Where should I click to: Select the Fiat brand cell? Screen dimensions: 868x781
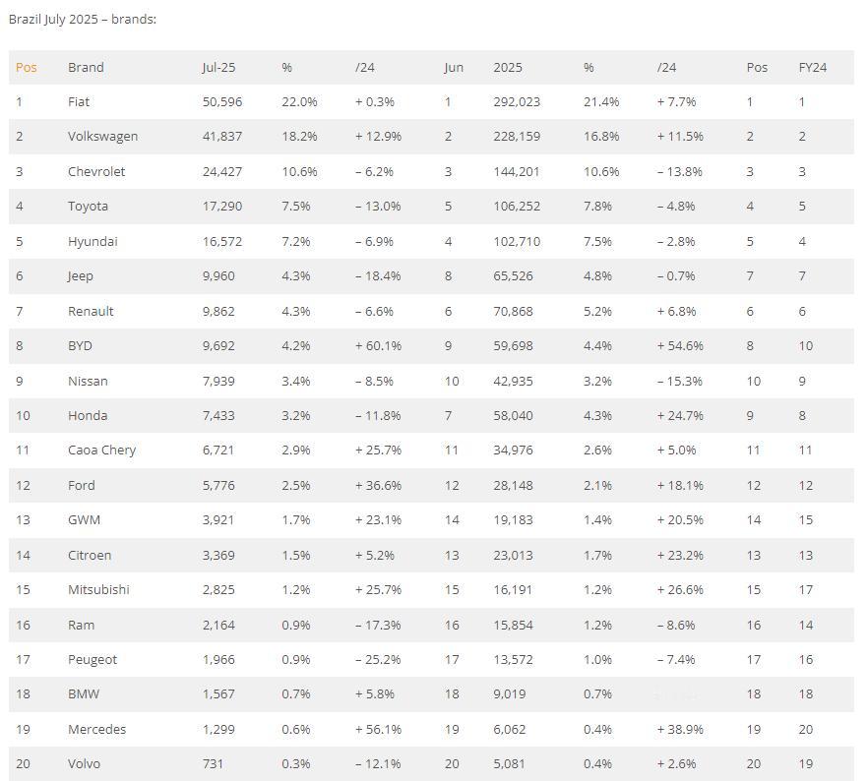[x=79, y=101]
